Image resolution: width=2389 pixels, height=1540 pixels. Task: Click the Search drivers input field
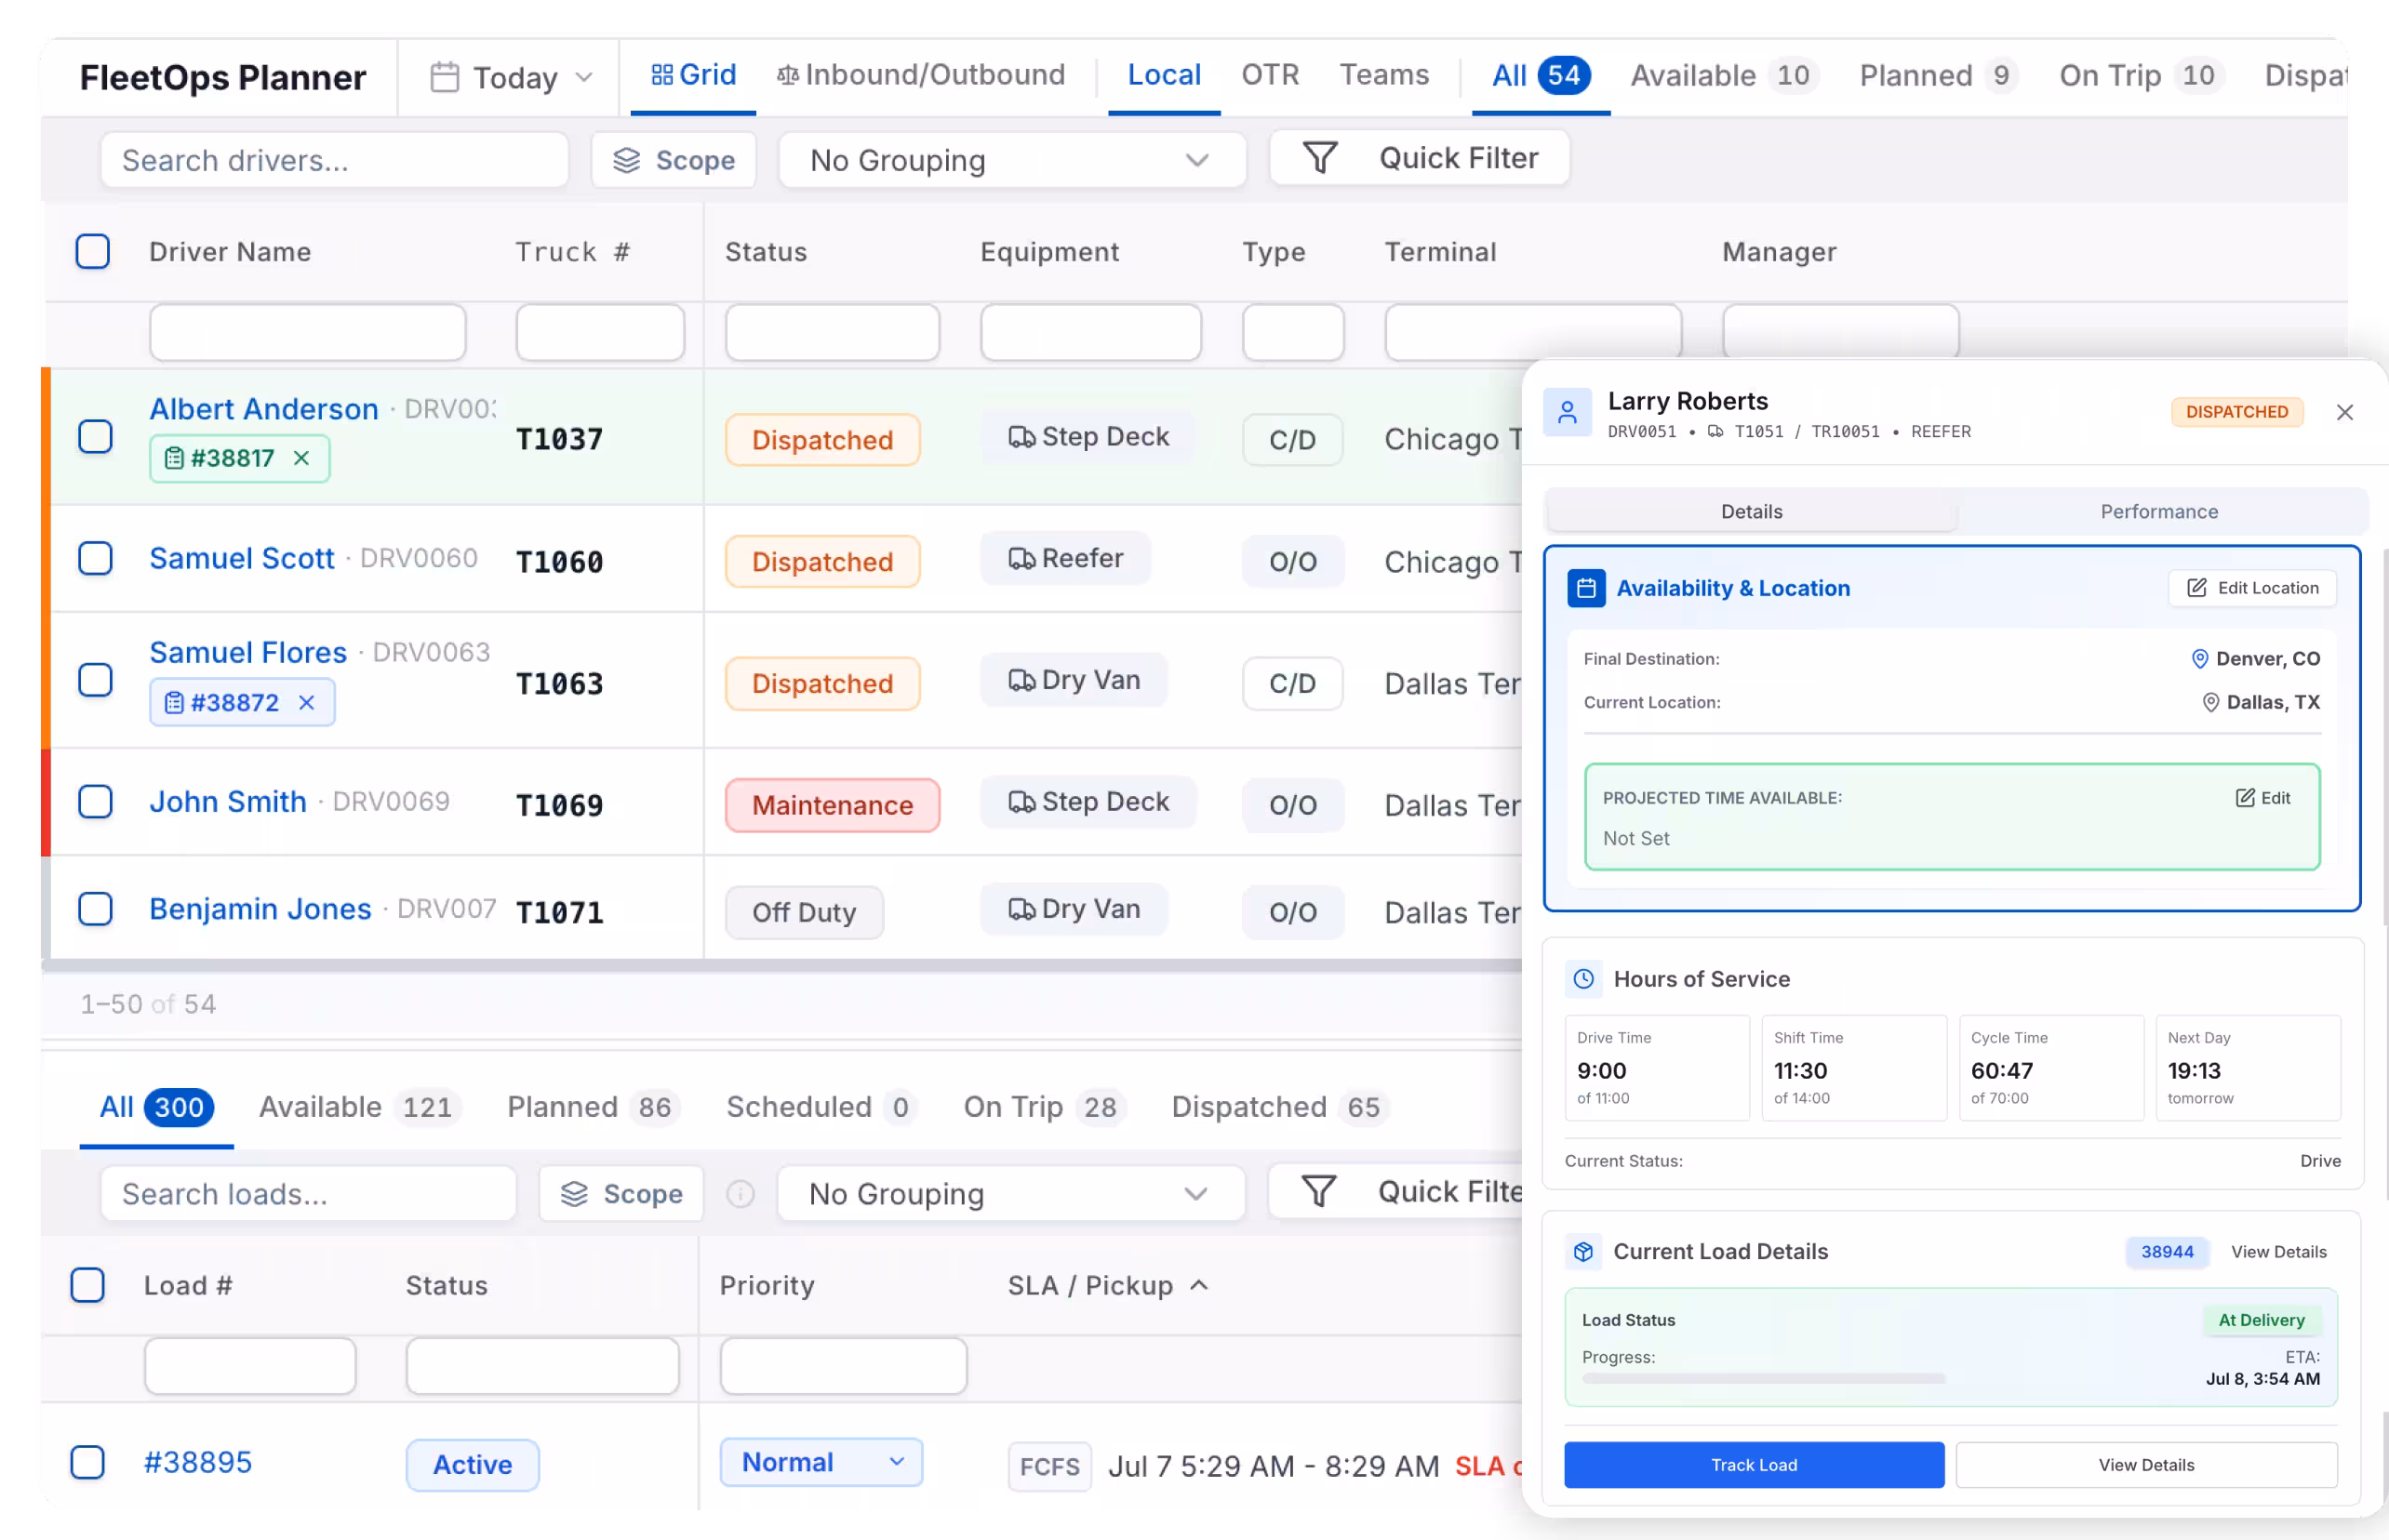click(x=334, y=160)
